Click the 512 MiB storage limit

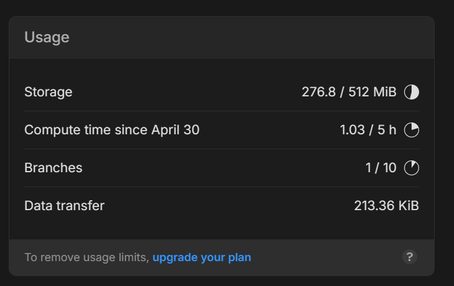pyautogui.click(x=372, y=92)
